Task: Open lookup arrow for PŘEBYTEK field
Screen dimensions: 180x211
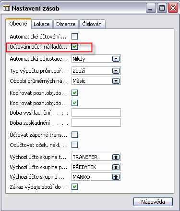Action: point(116,167)
